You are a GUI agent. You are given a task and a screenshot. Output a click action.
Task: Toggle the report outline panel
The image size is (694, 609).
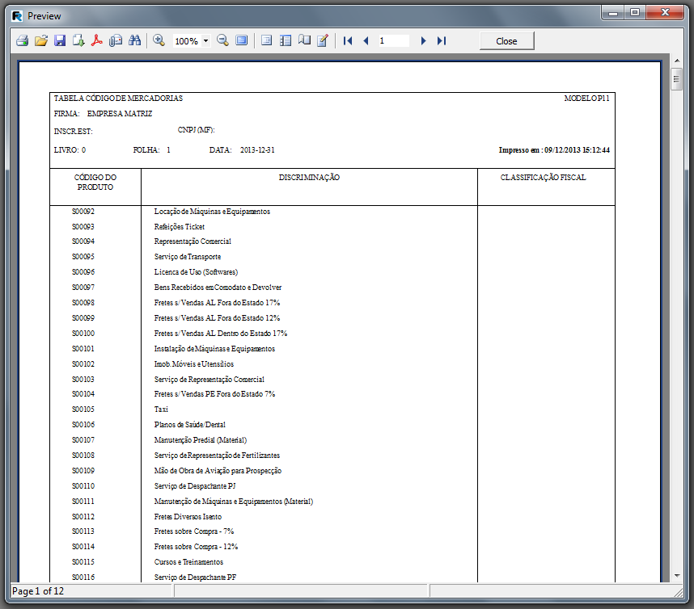(266, 41)
